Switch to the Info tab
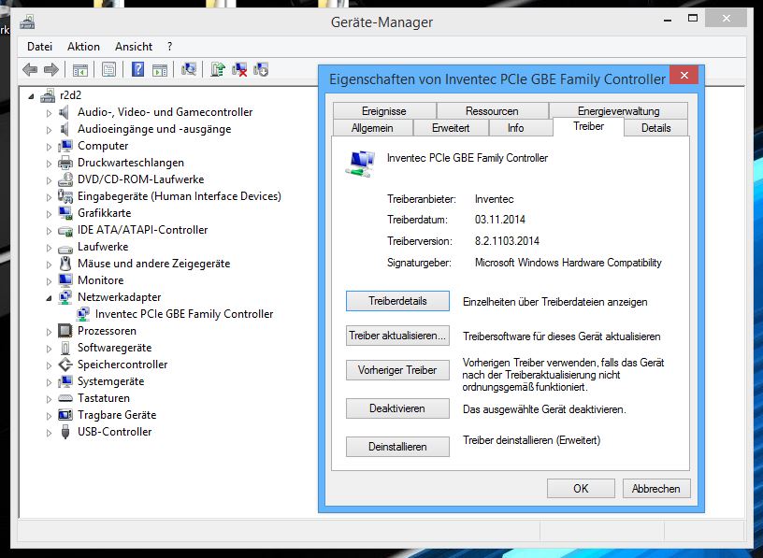The image size is (763, 558). 516,128
